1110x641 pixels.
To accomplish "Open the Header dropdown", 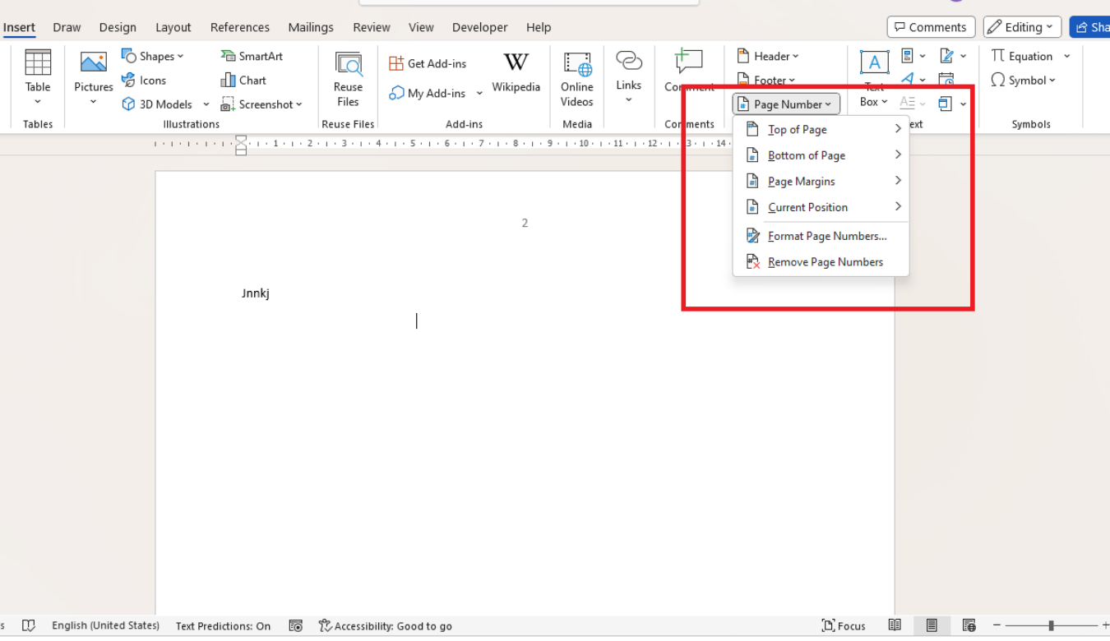I will click(x=767, y=56).
